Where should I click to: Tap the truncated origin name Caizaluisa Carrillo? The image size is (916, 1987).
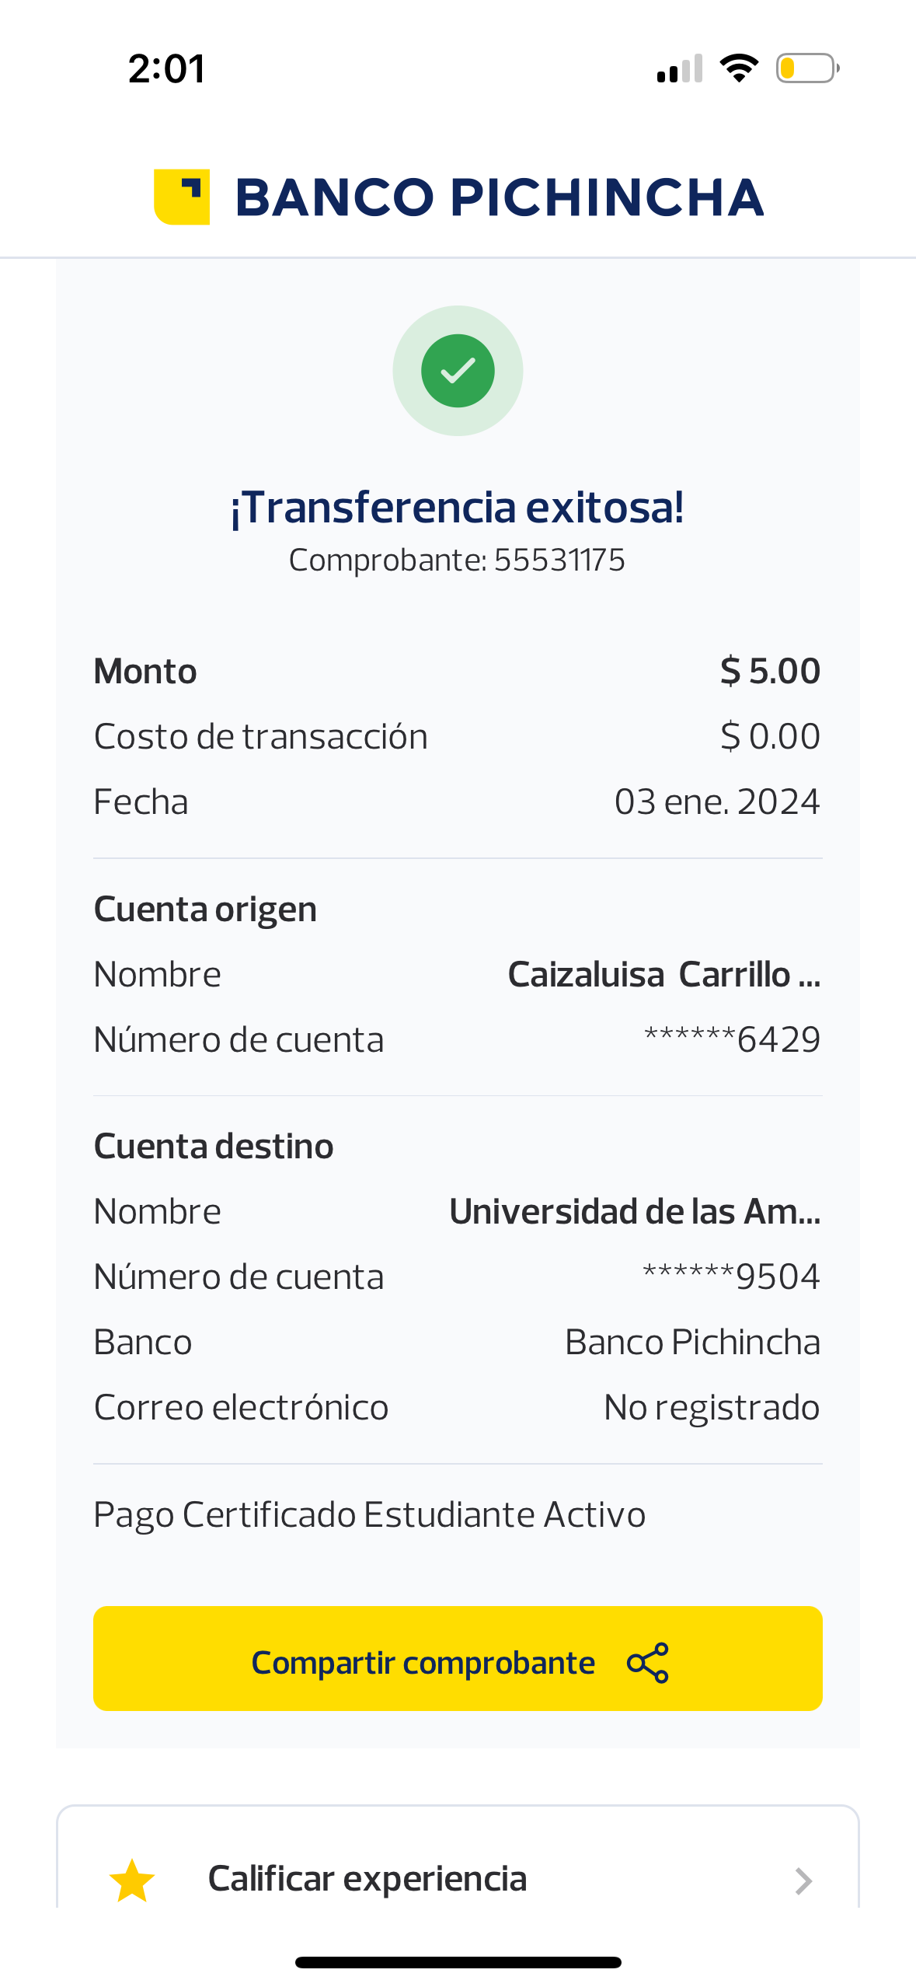click(663, 974)
